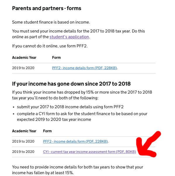The height and width of the screenshot is (176, 175).
Task: Open the PFF2 PDF link below 'use form PFF2' paragraph
Action: [84, 68]
